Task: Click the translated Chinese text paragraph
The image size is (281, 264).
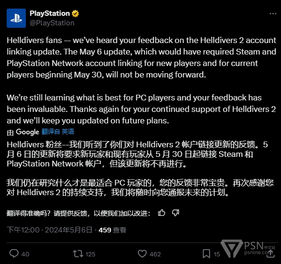Action: click(x=140, y=168)
